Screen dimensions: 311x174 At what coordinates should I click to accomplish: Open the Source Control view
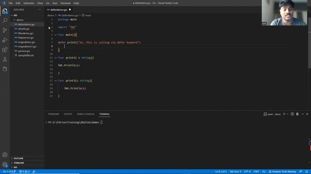pyautogui.click(x=5, y=30)
